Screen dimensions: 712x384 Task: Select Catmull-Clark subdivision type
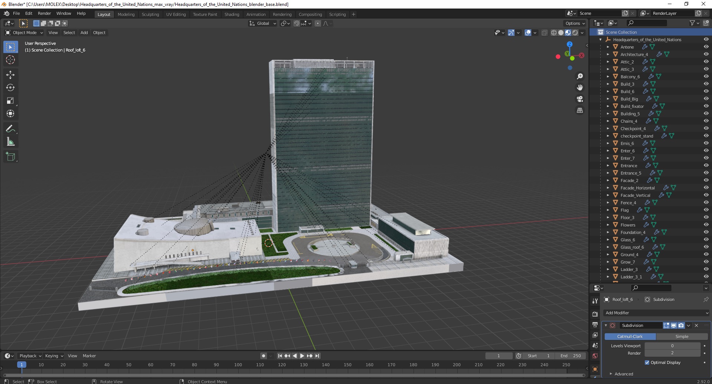click(x=630, y=337)
